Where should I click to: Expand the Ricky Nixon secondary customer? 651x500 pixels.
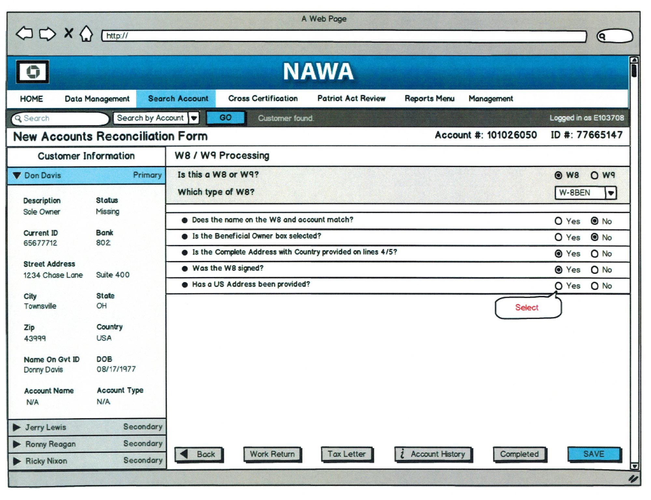click(x=17, y=461)
